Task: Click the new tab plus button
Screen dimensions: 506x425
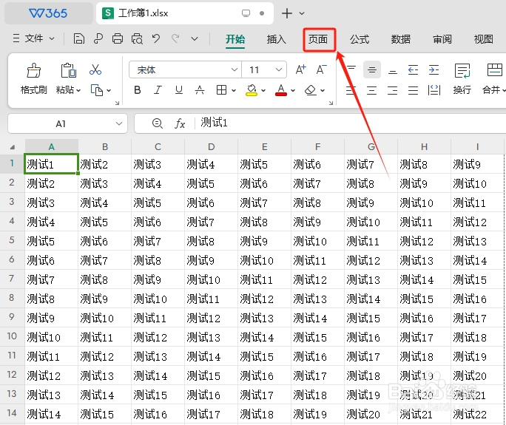Action: (x=286, y=13)
